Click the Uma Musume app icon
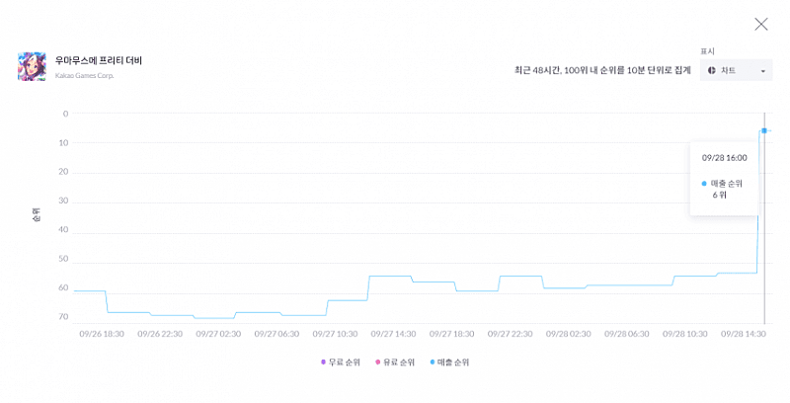The image size is (790, 403). click(x=32, y=66)
